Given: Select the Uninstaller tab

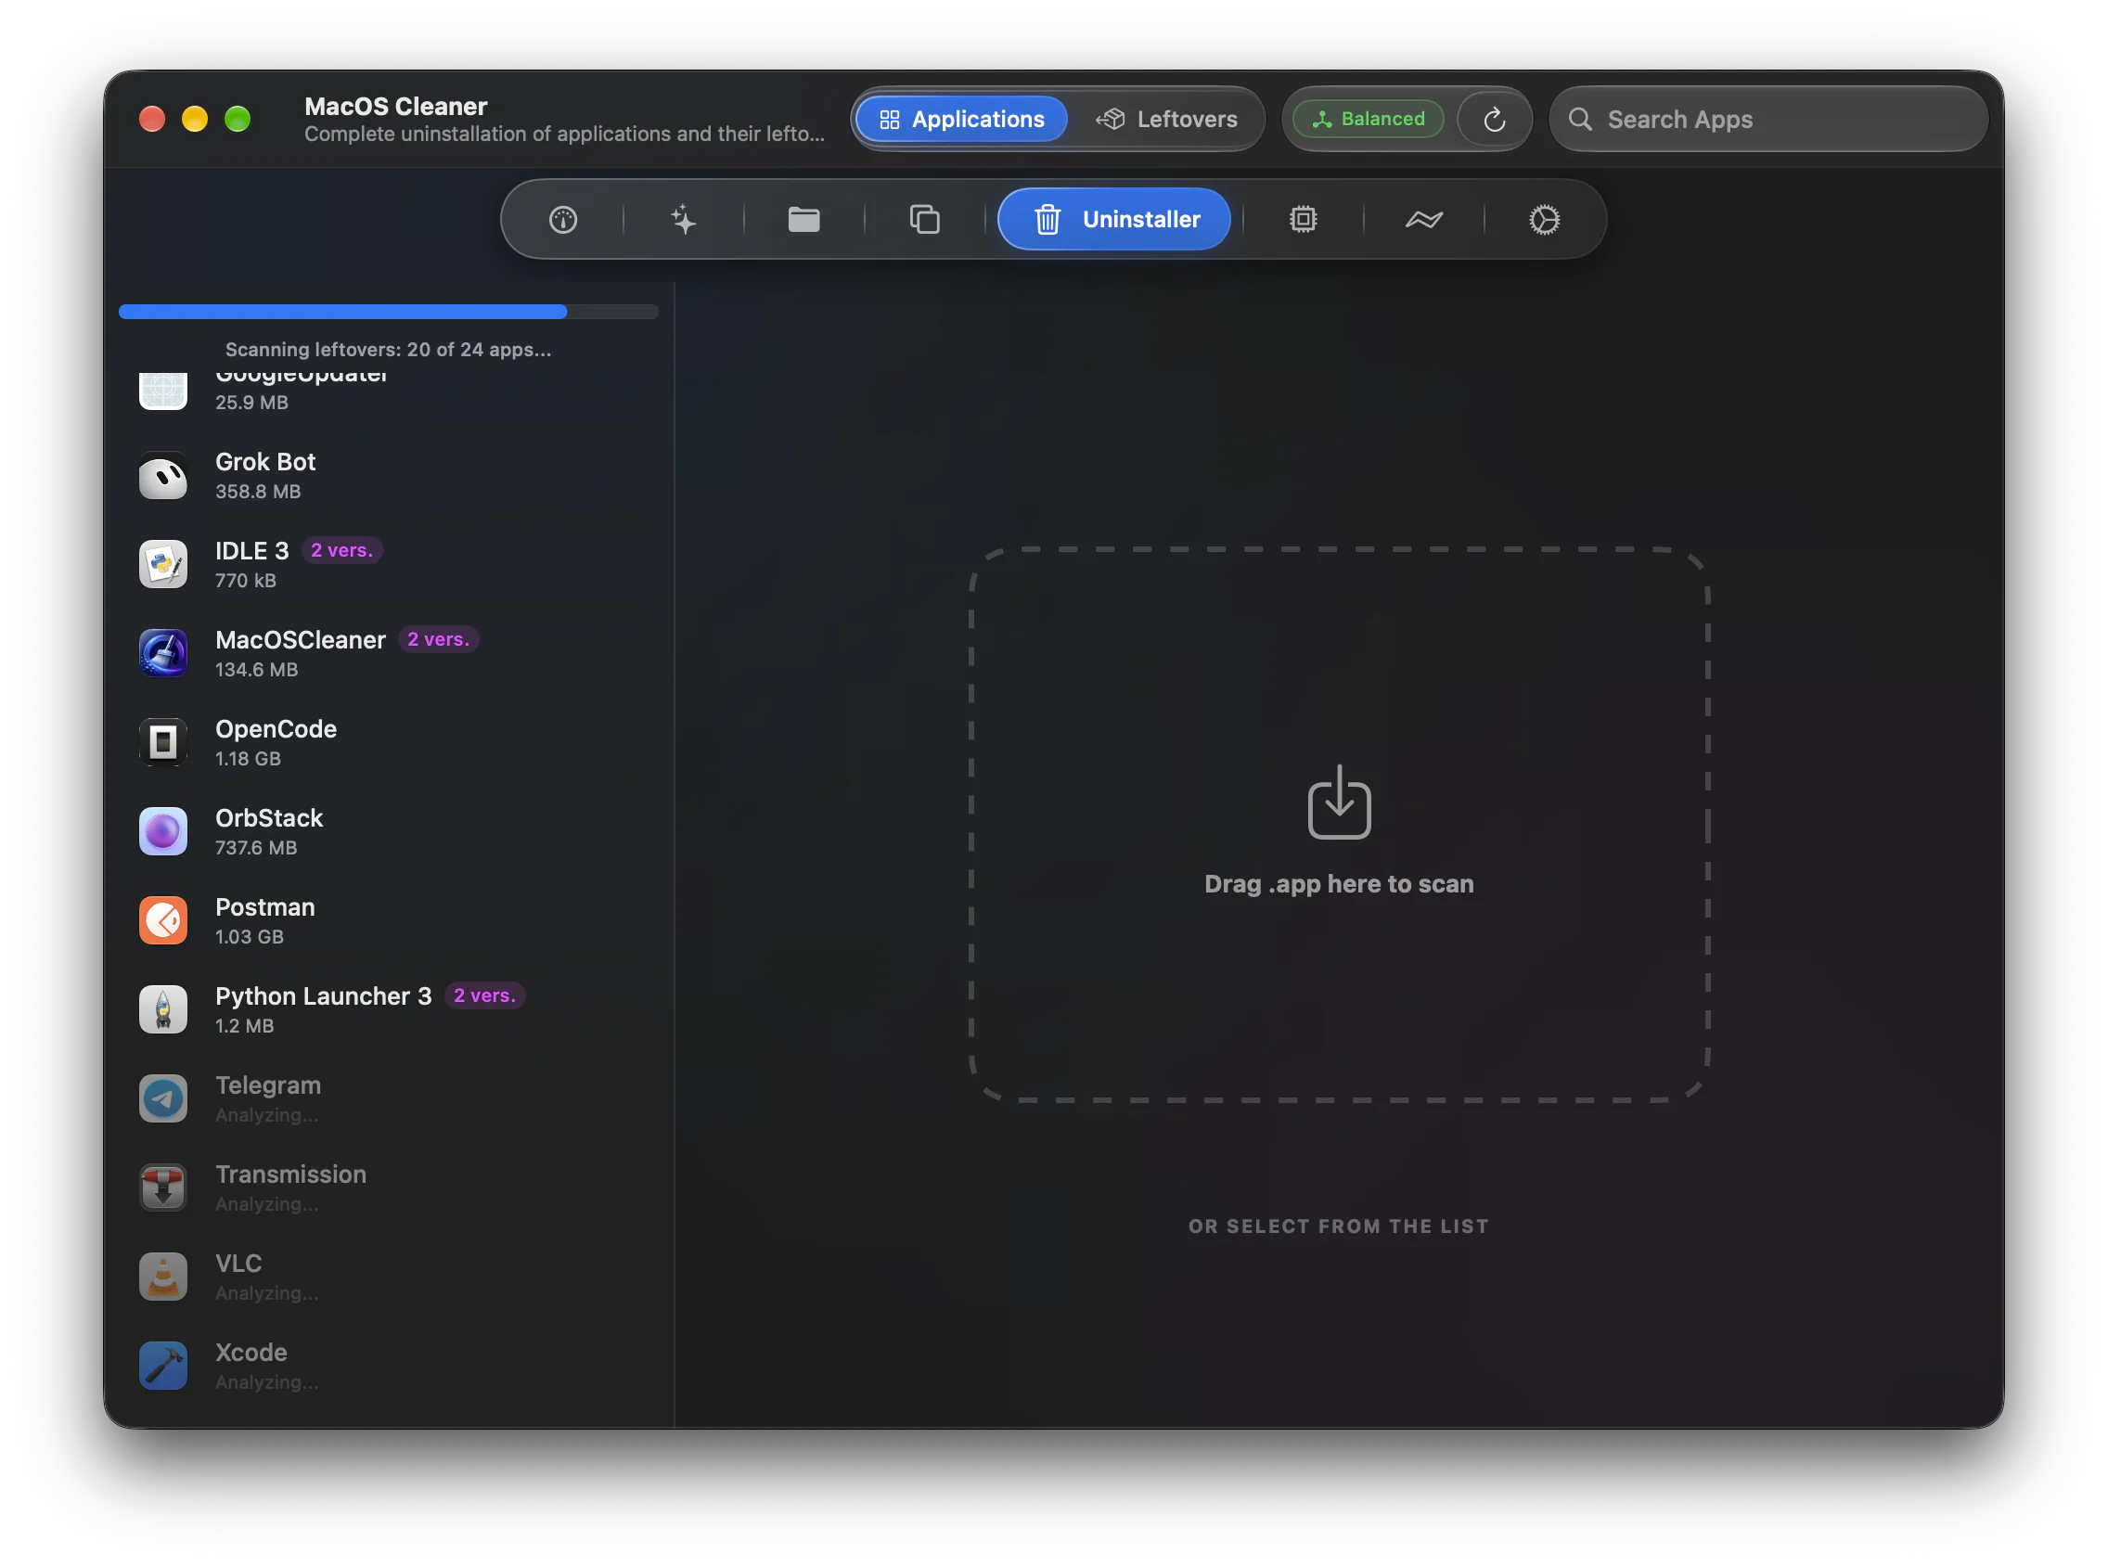Looking at the screenshot, I should click(1113, 220).
